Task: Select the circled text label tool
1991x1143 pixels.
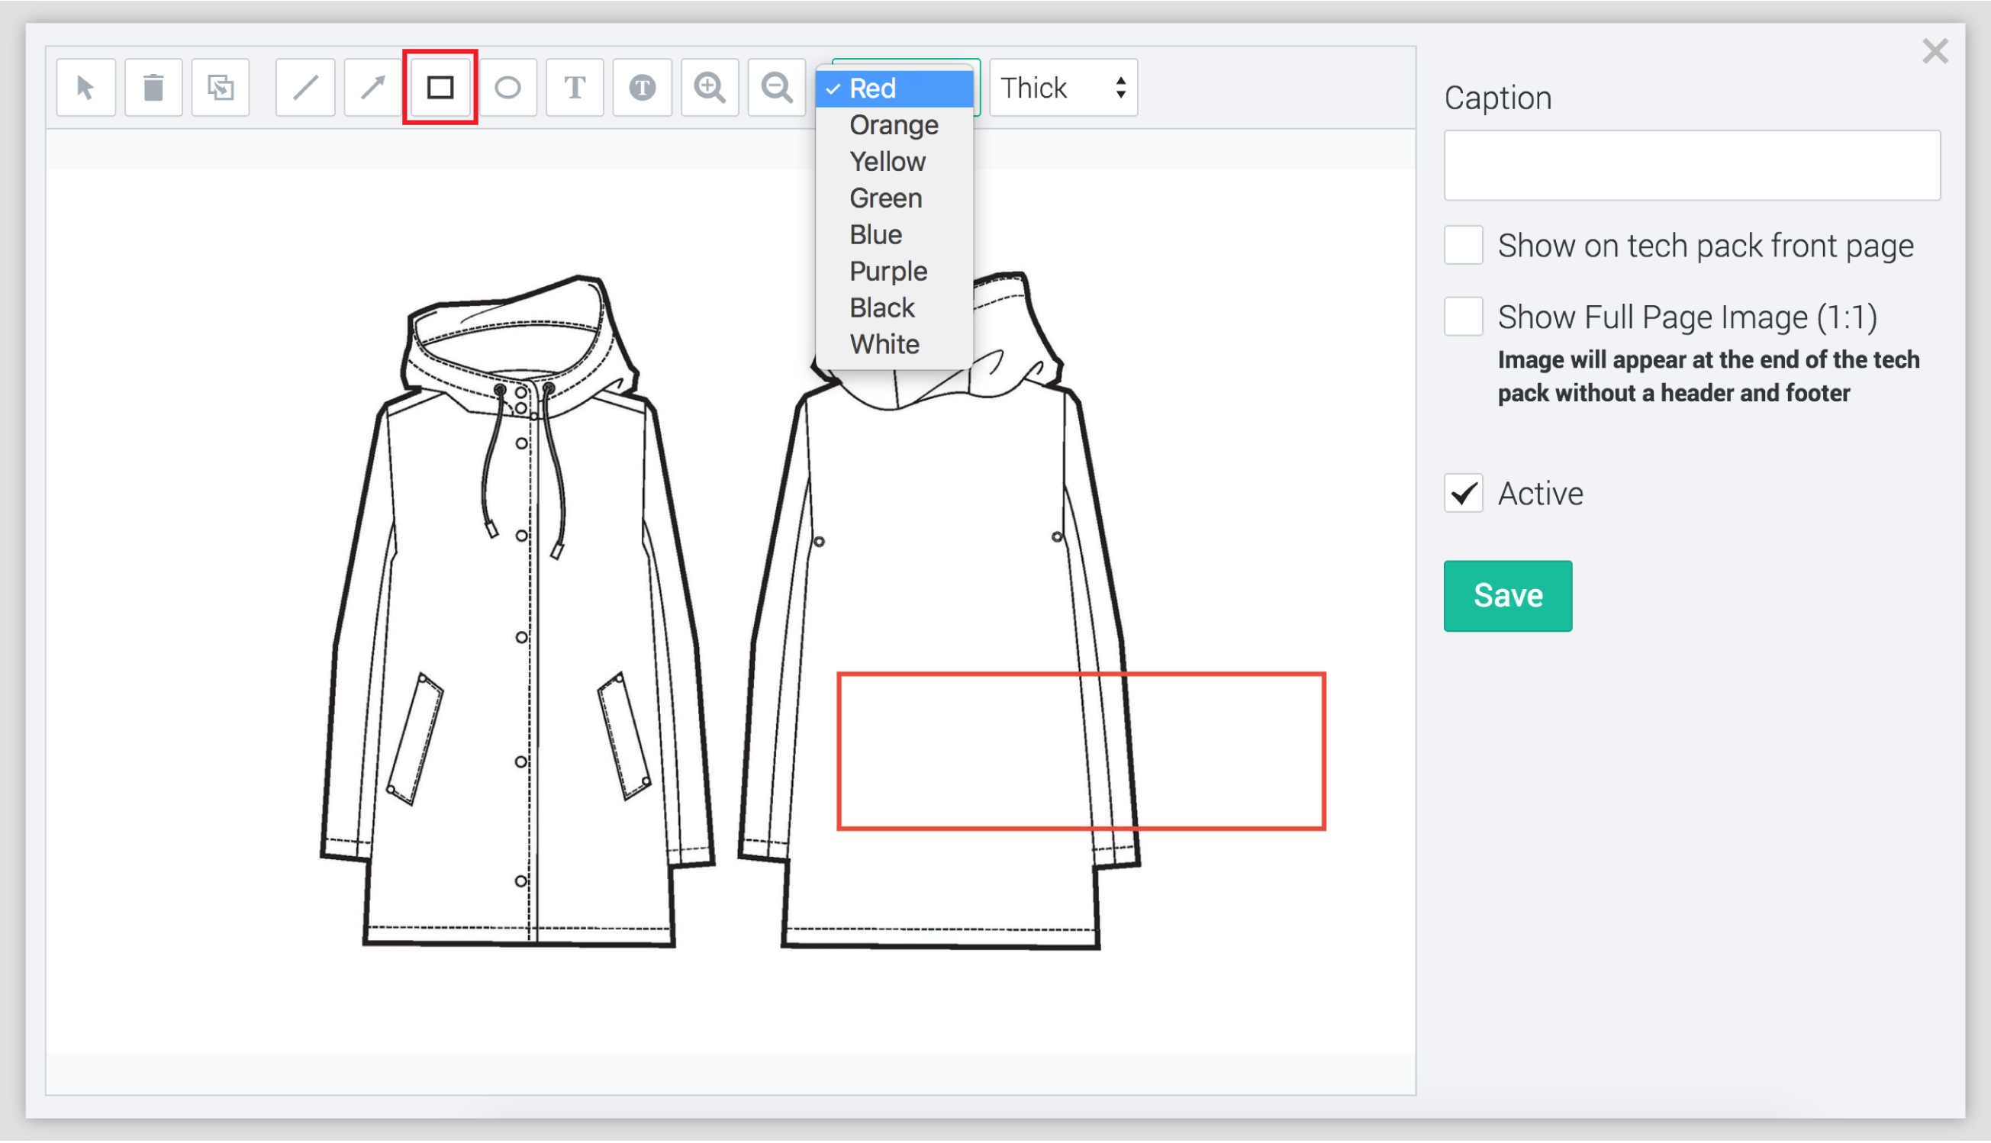Action: [643, 87]
